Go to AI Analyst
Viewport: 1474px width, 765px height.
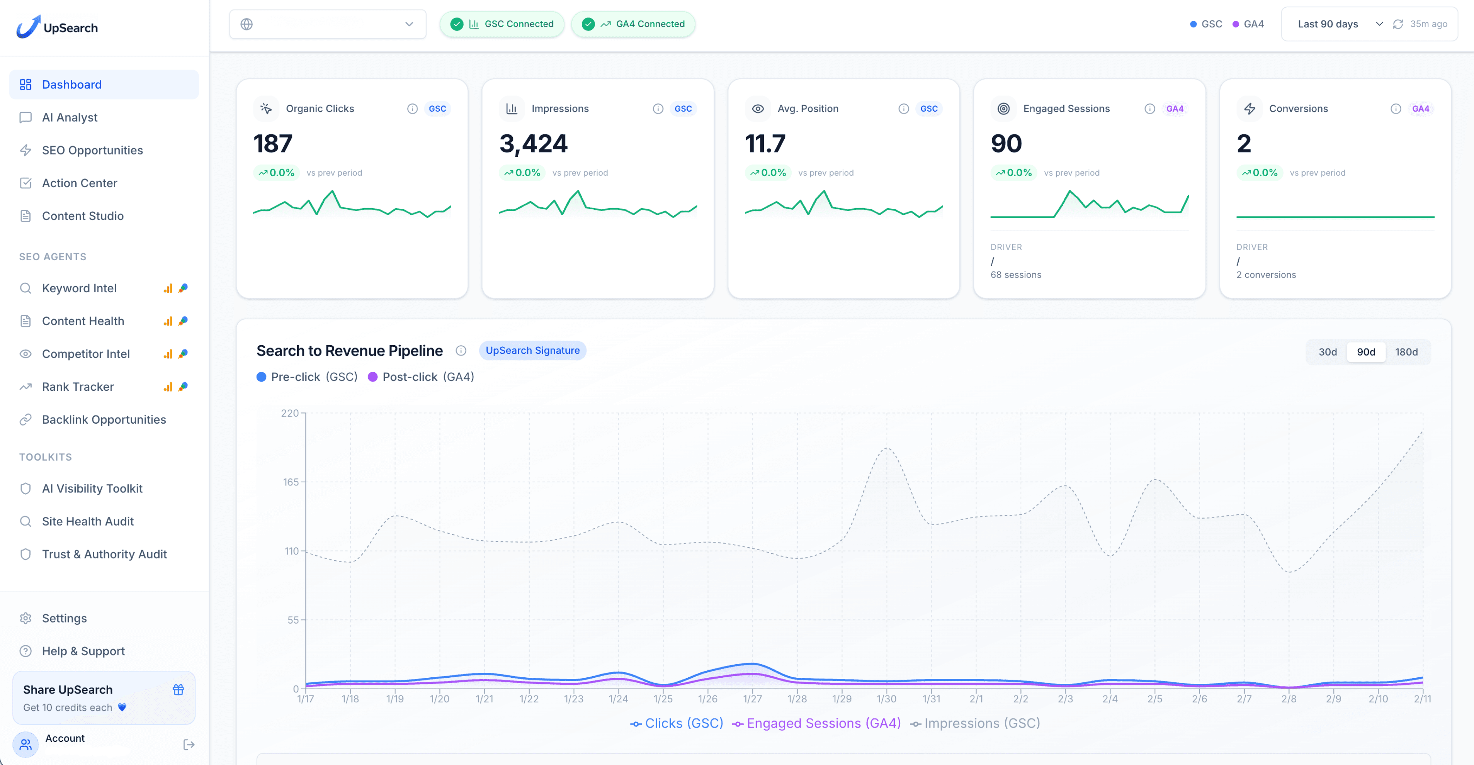(104, 117)
